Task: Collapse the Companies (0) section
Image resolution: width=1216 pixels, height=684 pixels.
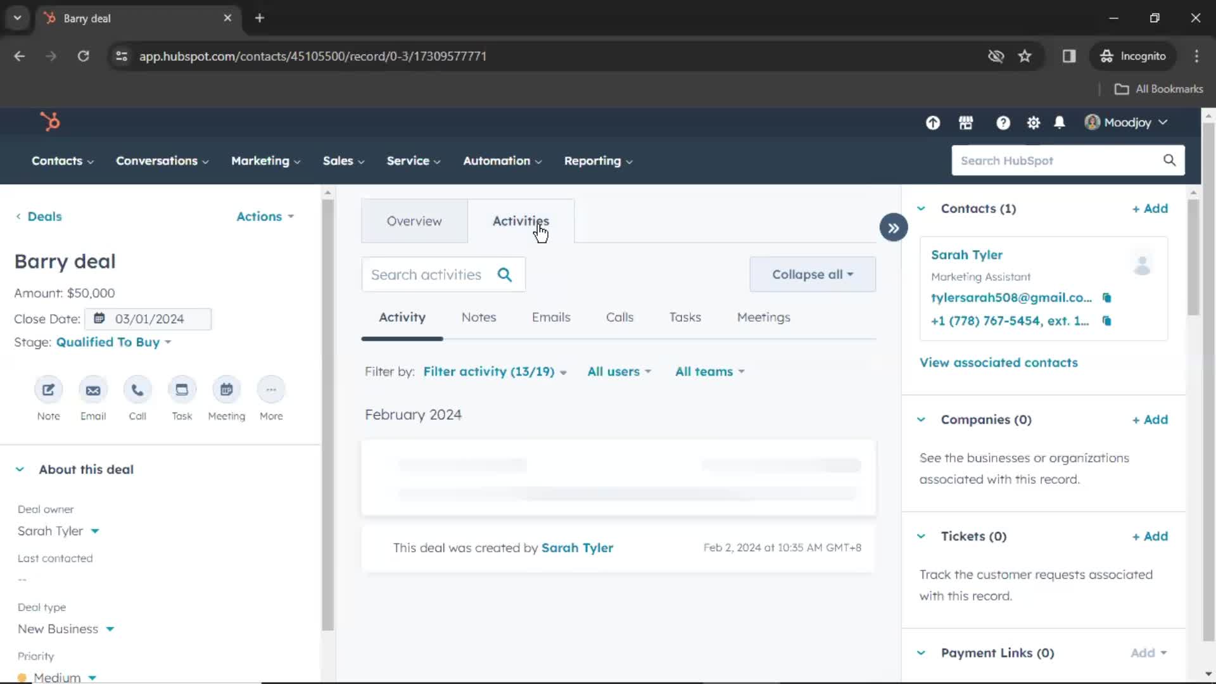Action: pos(921,419)
